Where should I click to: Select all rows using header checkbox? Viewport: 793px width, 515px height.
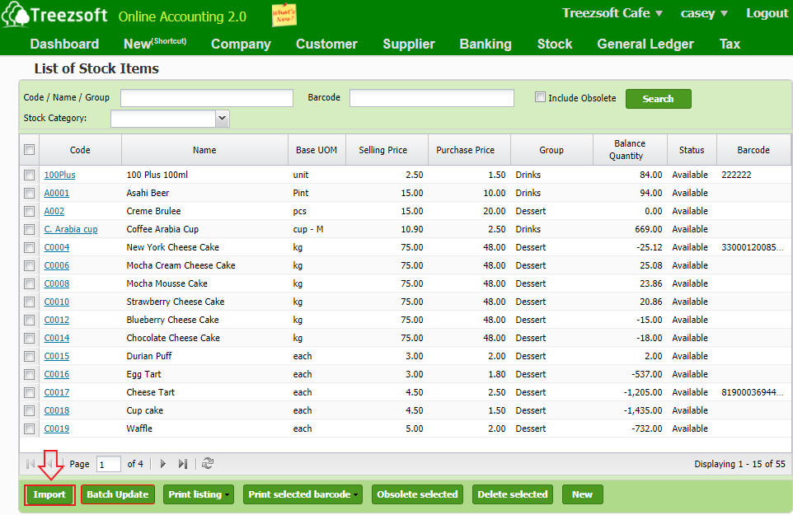point(29,149)
